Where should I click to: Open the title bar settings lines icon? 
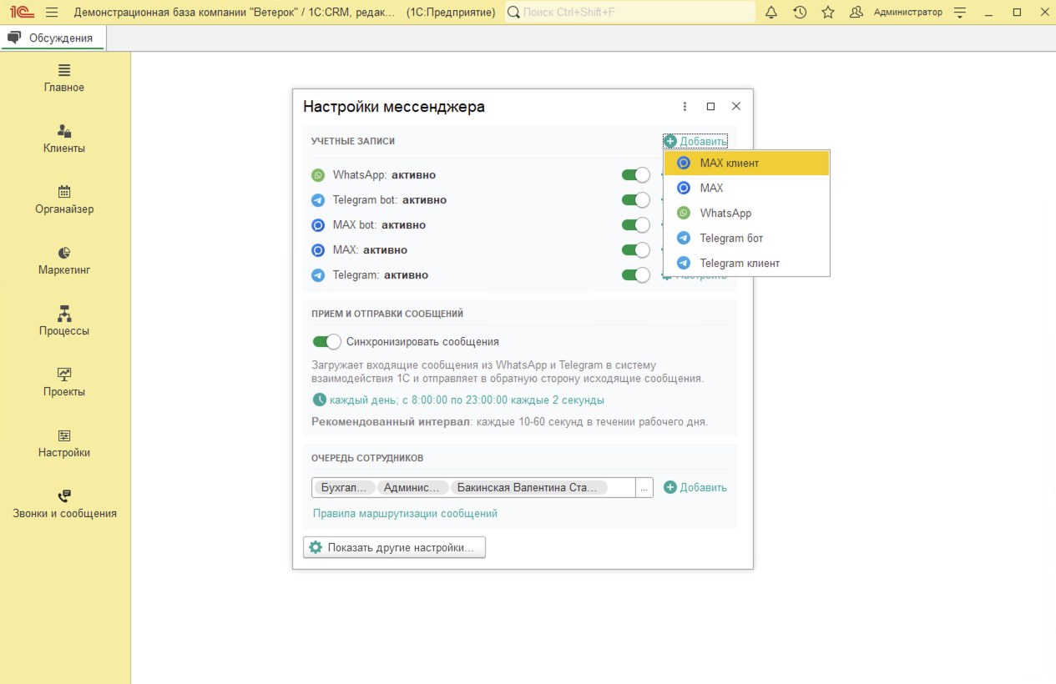tap(960, 13)
